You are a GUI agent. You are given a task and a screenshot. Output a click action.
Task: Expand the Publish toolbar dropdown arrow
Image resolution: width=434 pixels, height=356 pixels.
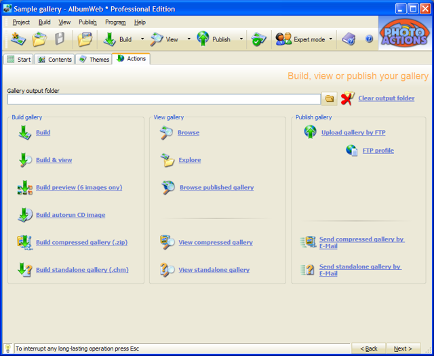[x=241, y=39]
